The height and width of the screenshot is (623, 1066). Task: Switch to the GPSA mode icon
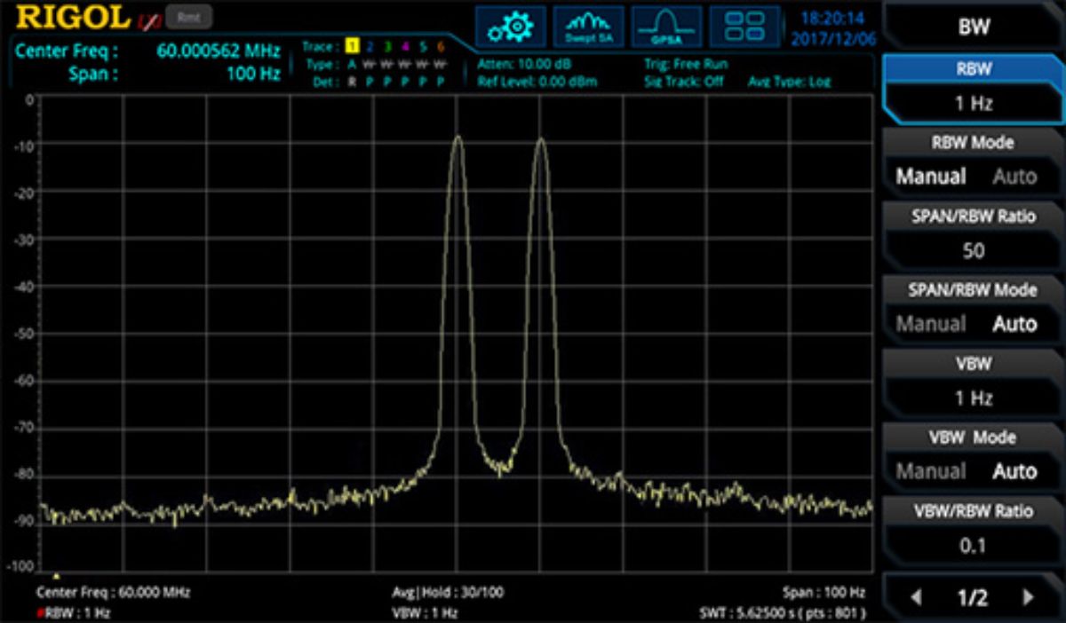(664, 28)
